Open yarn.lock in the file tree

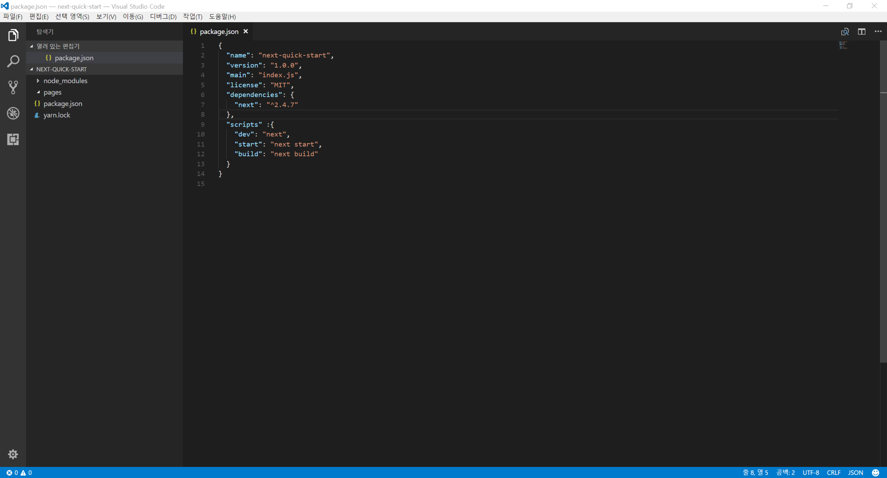(57, 115)
